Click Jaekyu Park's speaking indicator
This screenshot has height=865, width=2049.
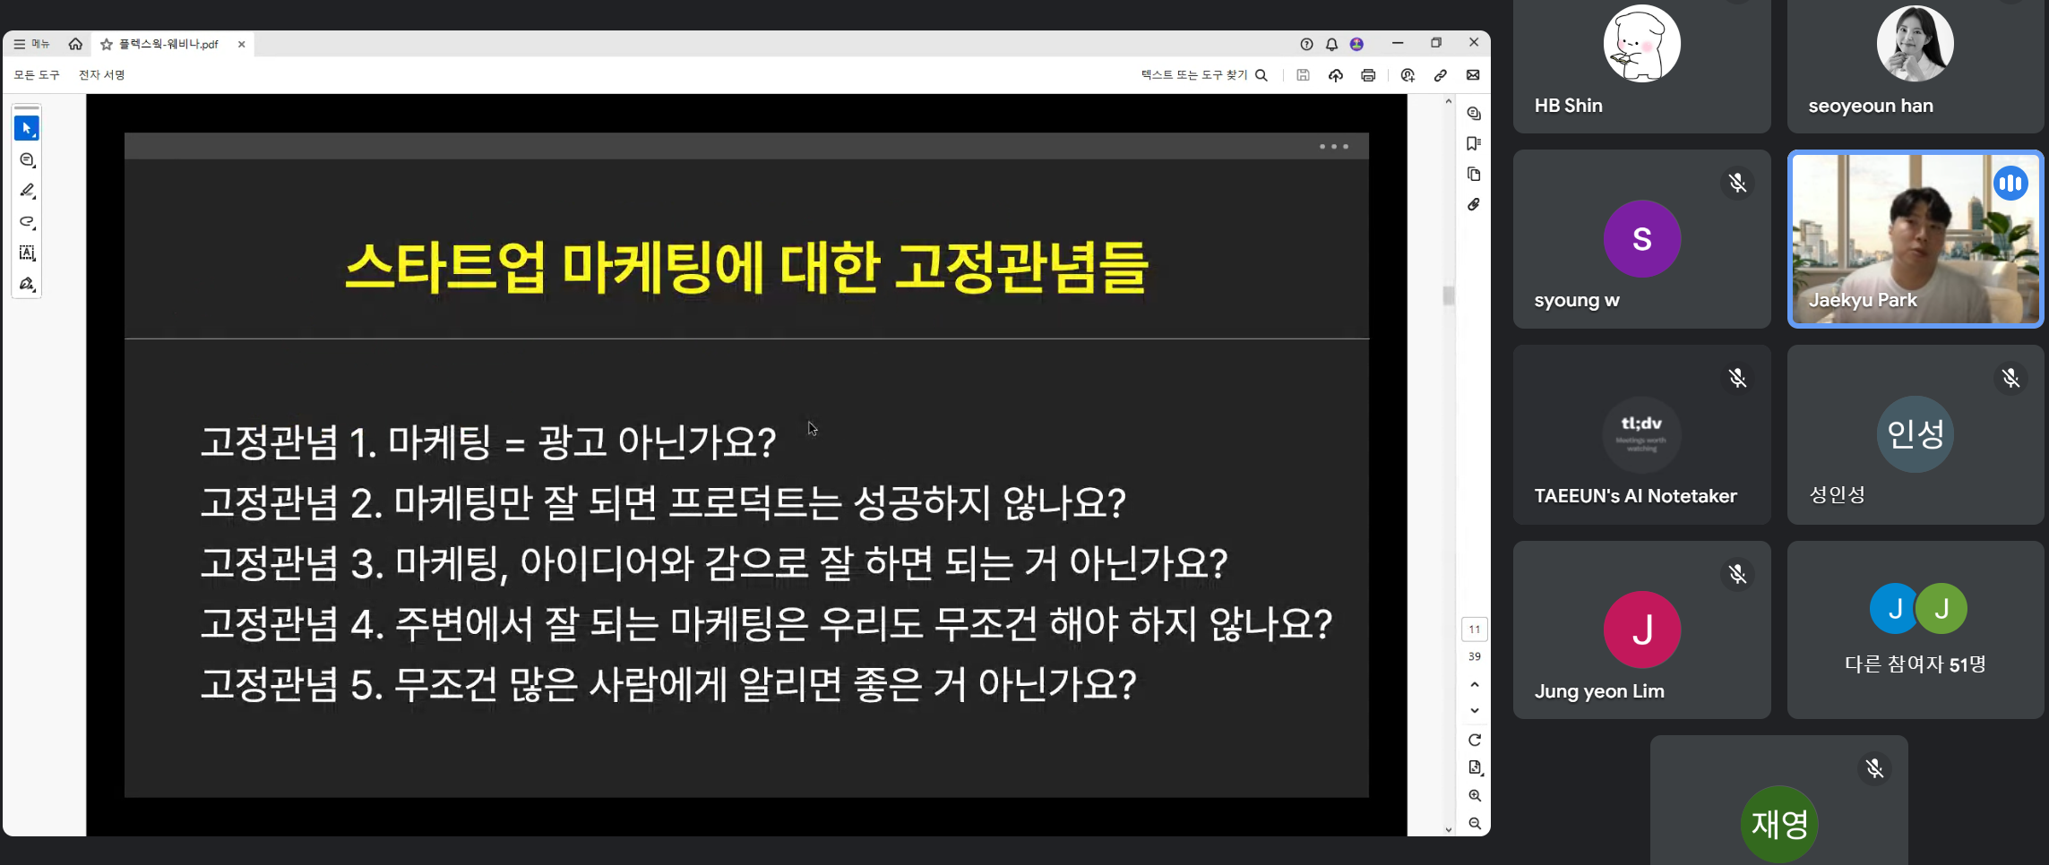[x=2010, y=184]
